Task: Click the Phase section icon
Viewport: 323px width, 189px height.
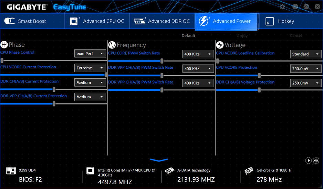Action: point(4,45)
